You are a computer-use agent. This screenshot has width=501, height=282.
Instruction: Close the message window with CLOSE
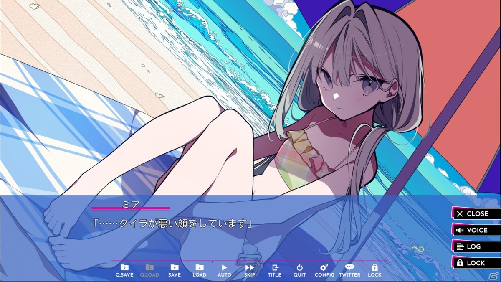tap(476, 213)
